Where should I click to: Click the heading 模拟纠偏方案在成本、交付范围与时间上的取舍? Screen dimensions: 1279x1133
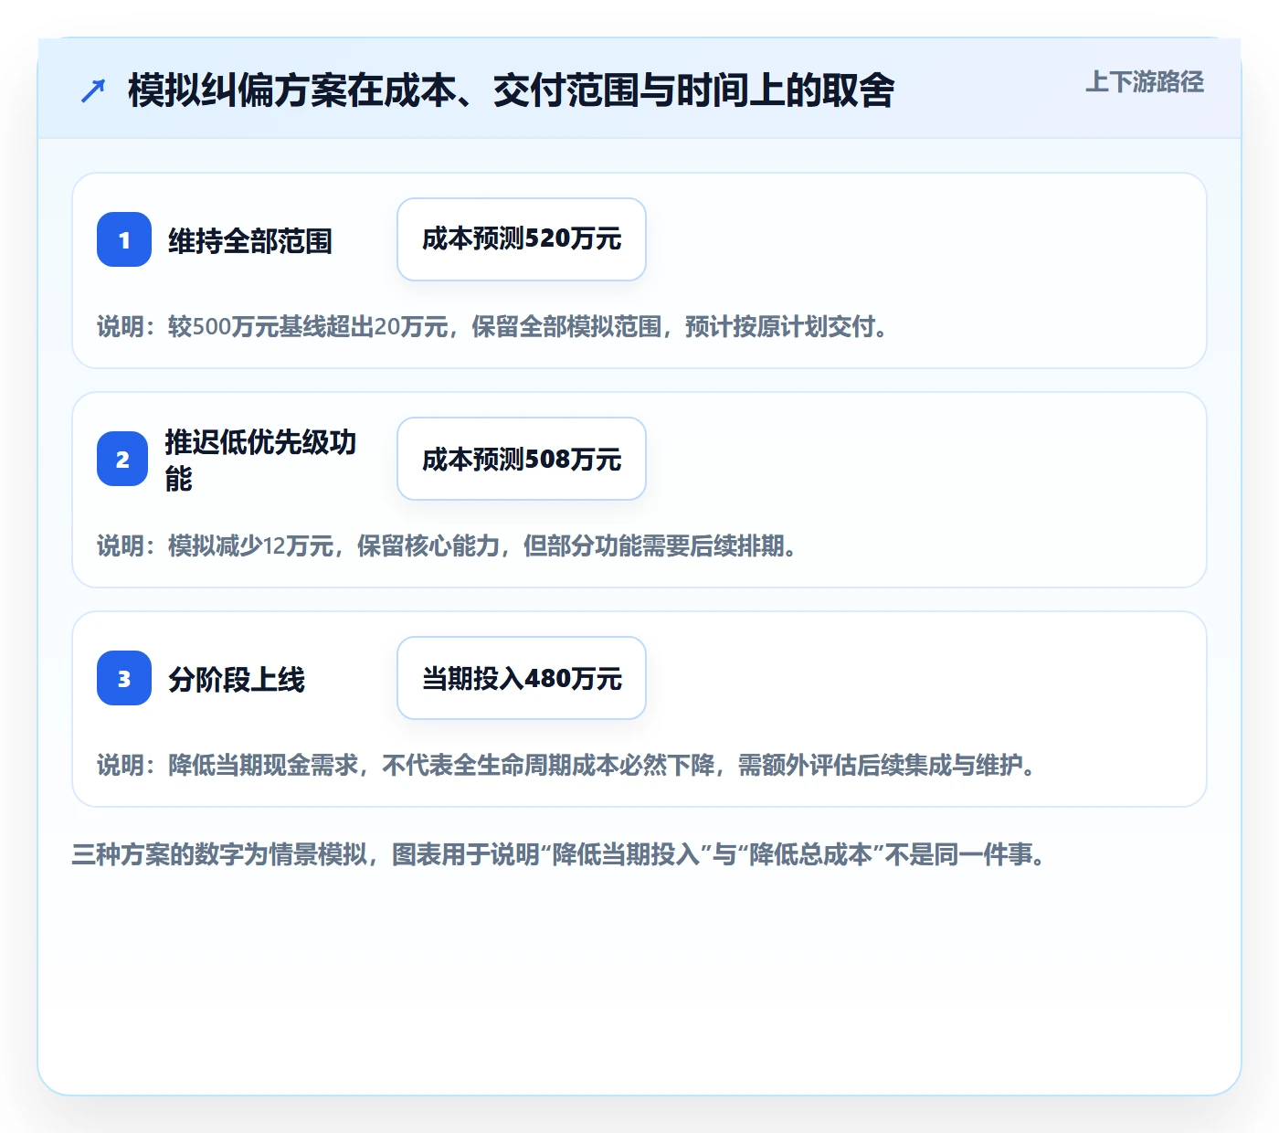pos(512,90)
